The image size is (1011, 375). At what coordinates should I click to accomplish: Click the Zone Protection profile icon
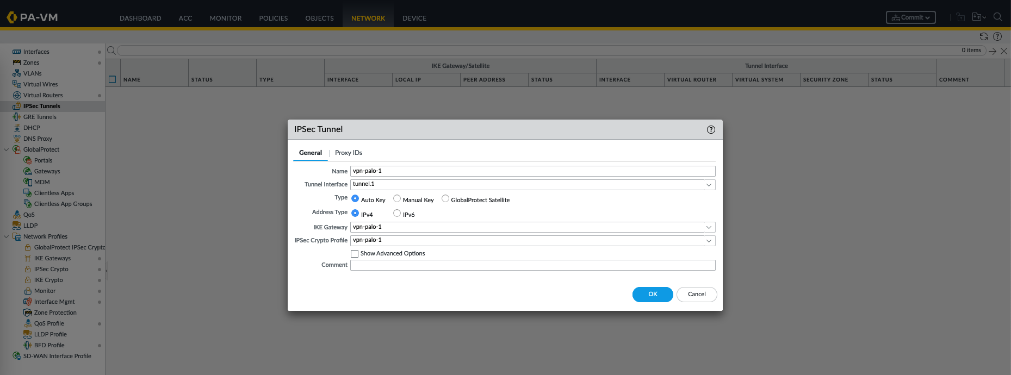point(28,312)
